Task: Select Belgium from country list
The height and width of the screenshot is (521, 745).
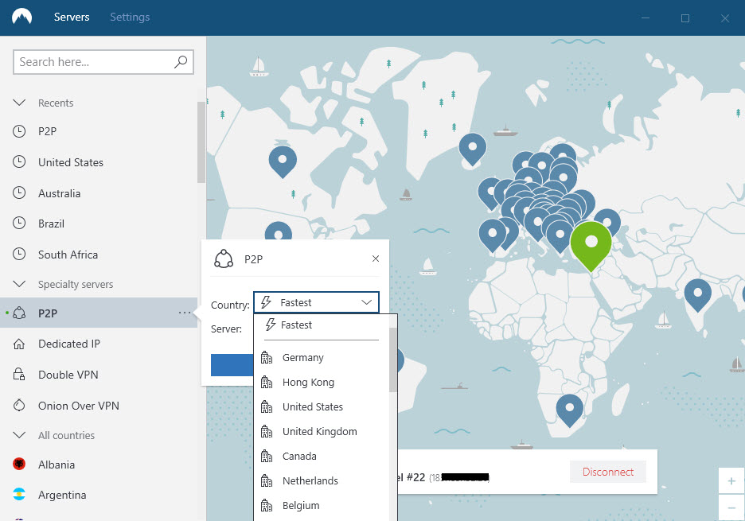Action: click(322, 506)
